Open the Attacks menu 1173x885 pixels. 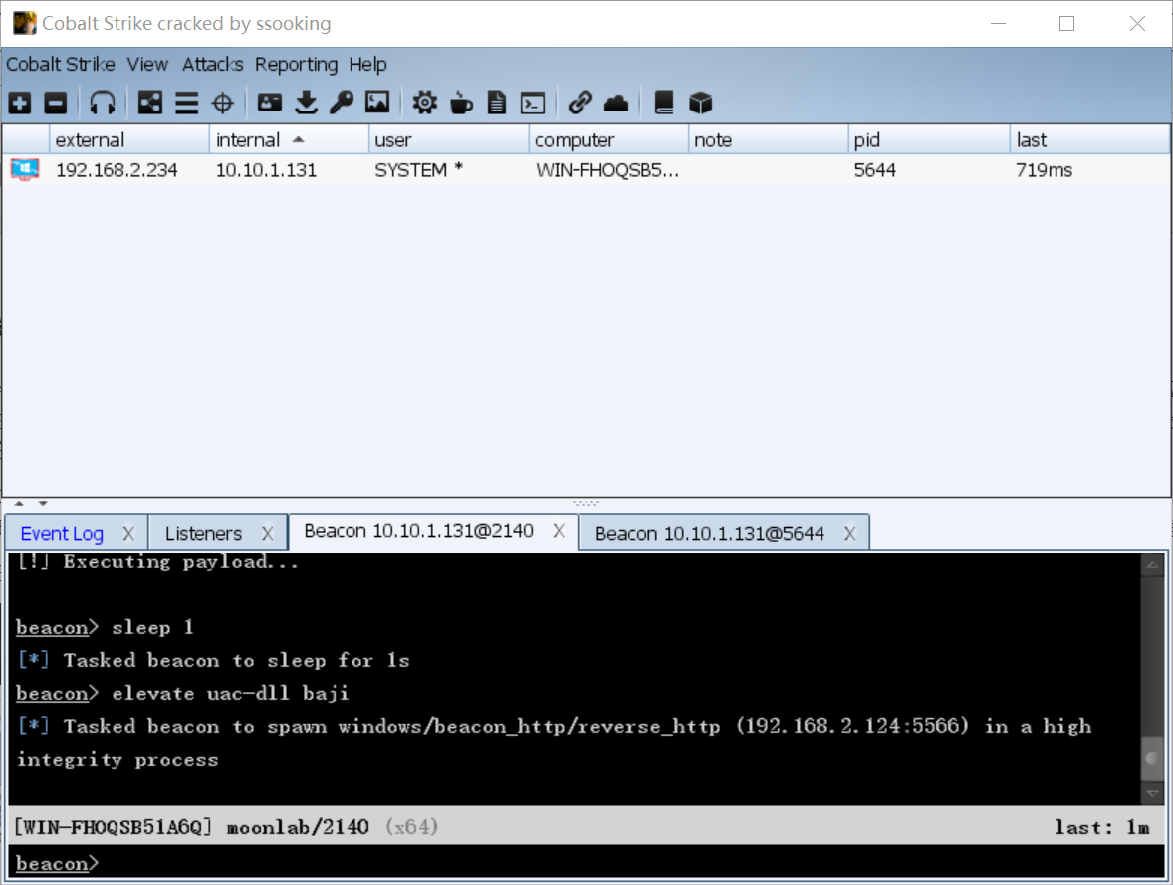[212, 65]
